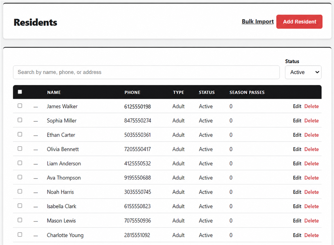Delete the Ethan Carter entry
Viewport: 334px width, 245px height.
(311, 135)
